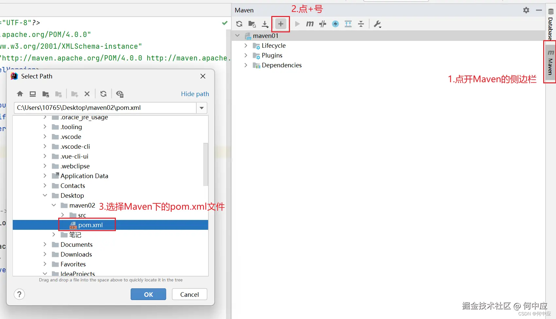The height and width of the screenshot is (319, 556).
Task: Select the maven02 folder
Action: point(82,205)
